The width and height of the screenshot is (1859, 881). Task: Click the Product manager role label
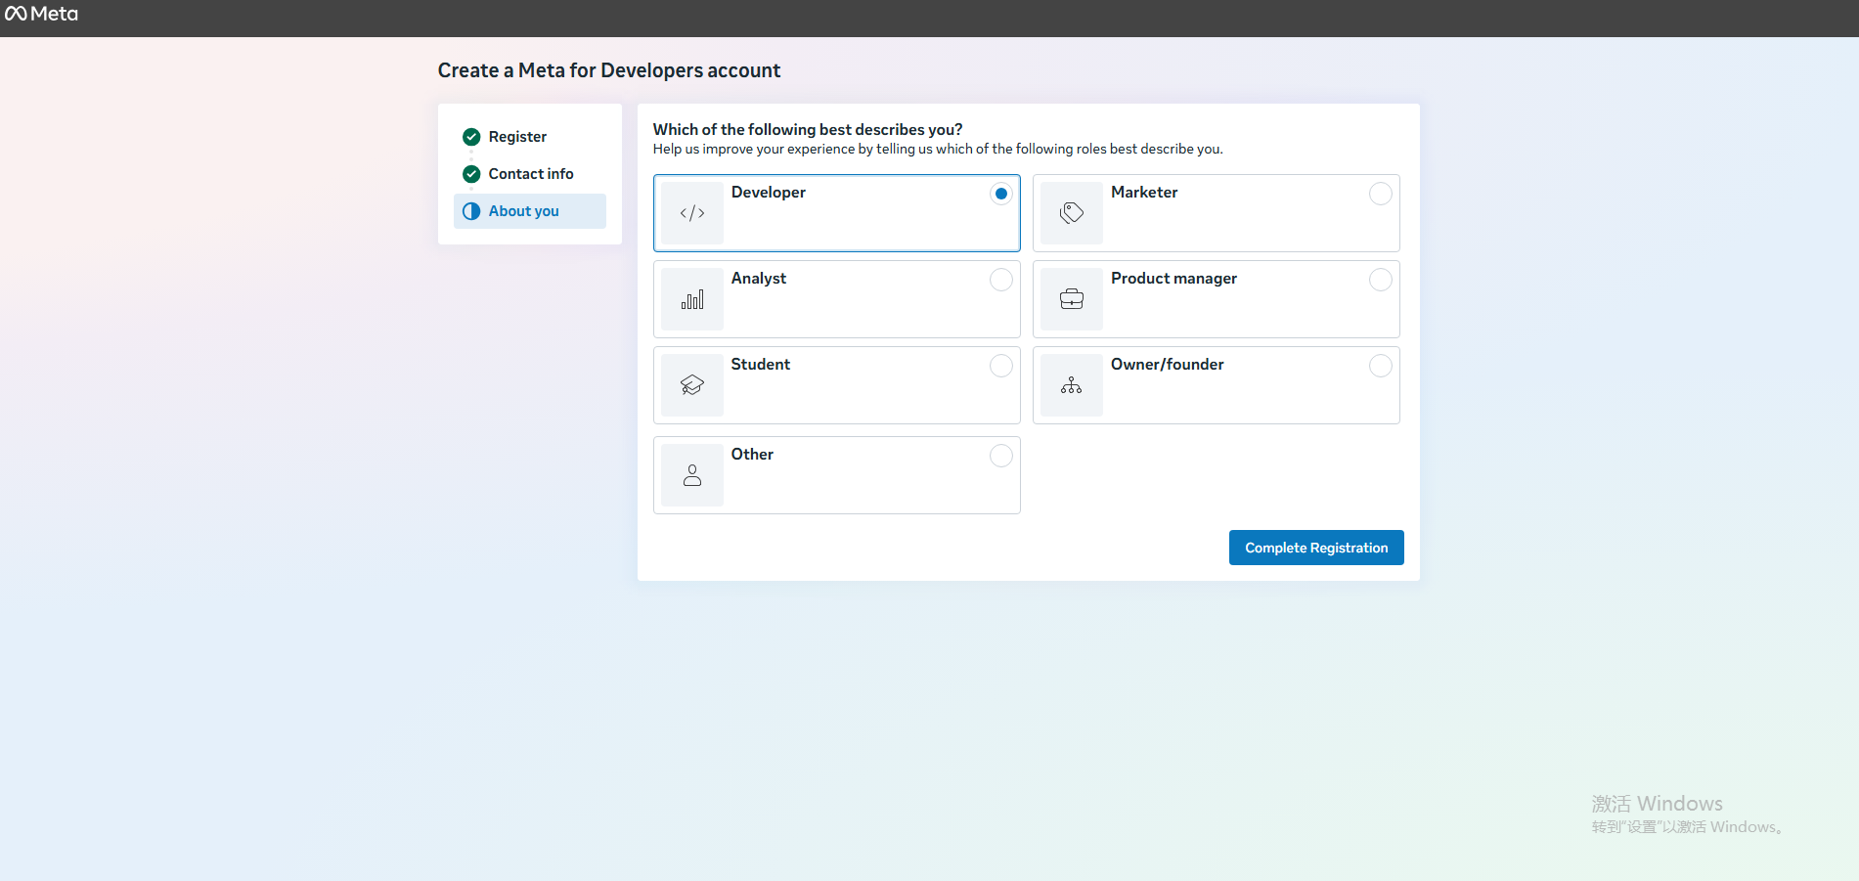1173,279
